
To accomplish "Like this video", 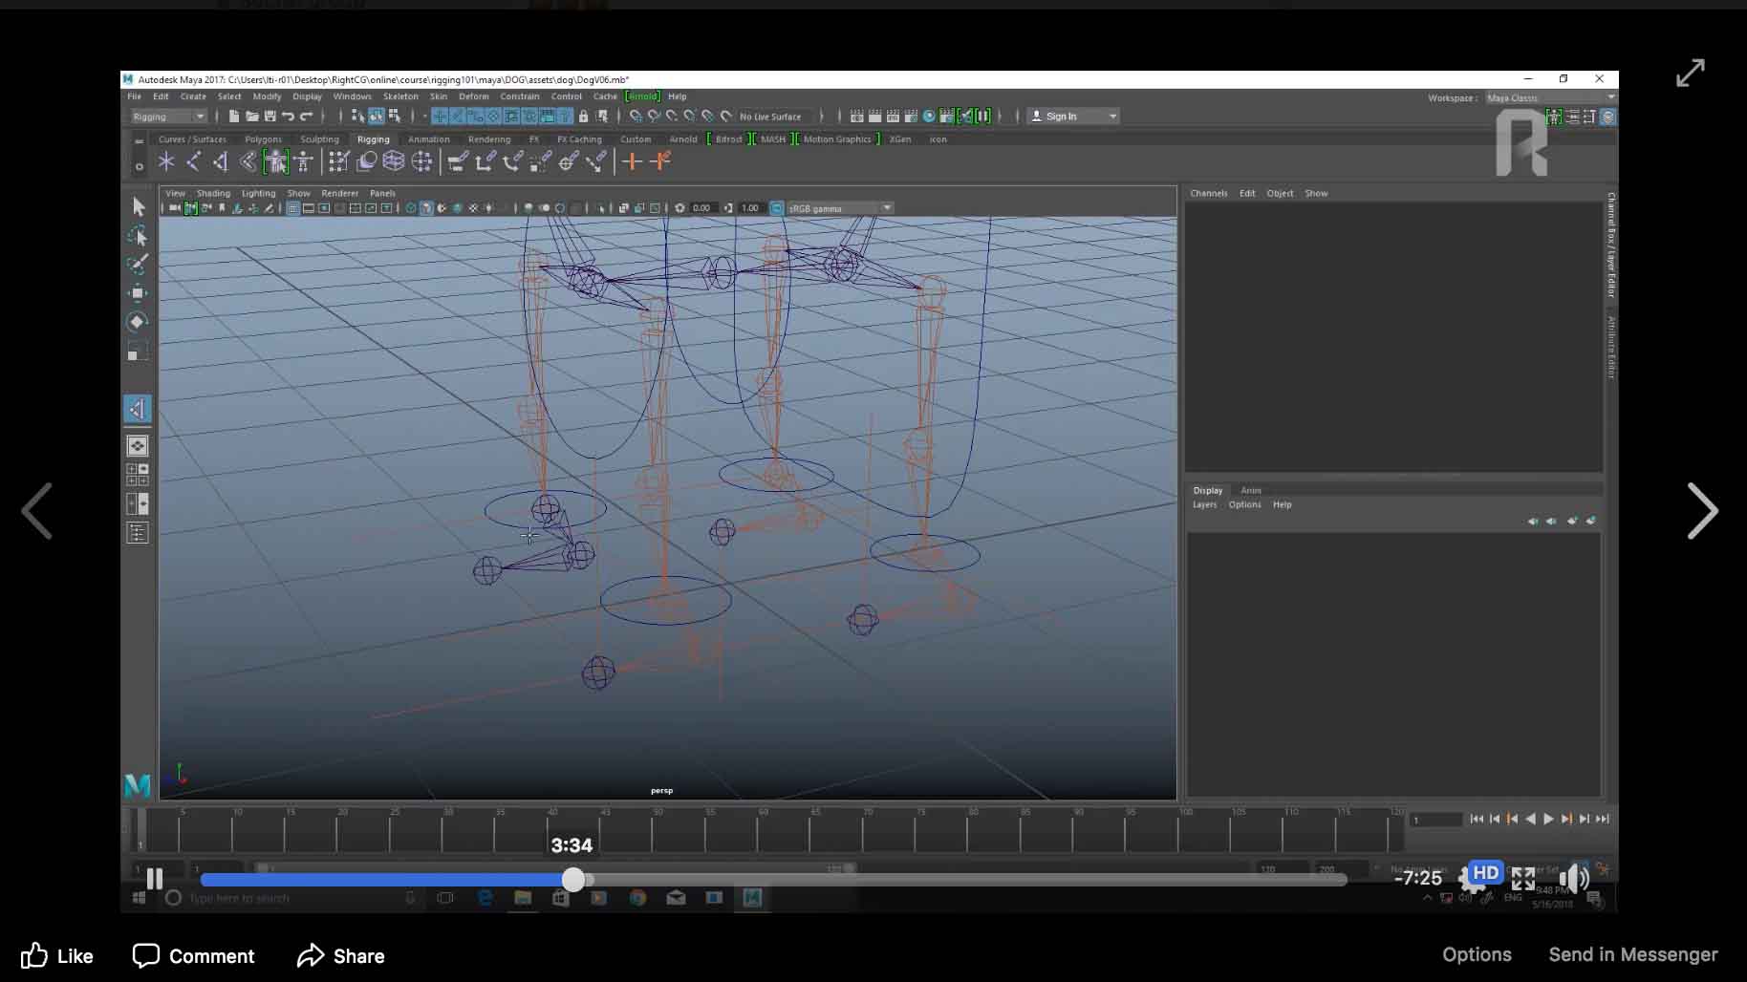I will [x=57, y=955].
